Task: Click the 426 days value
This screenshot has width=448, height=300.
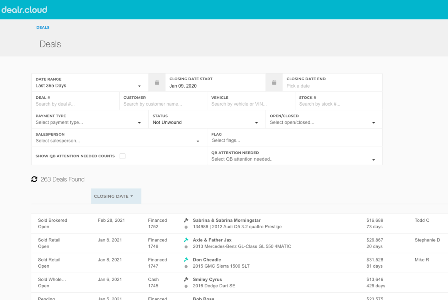Action: (x=376, y=286)
